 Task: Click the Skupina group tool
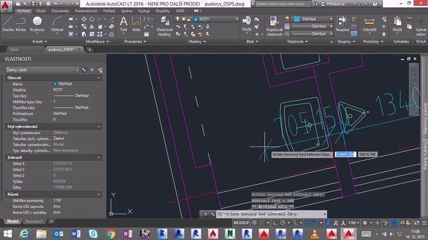[x=342, y=24]
